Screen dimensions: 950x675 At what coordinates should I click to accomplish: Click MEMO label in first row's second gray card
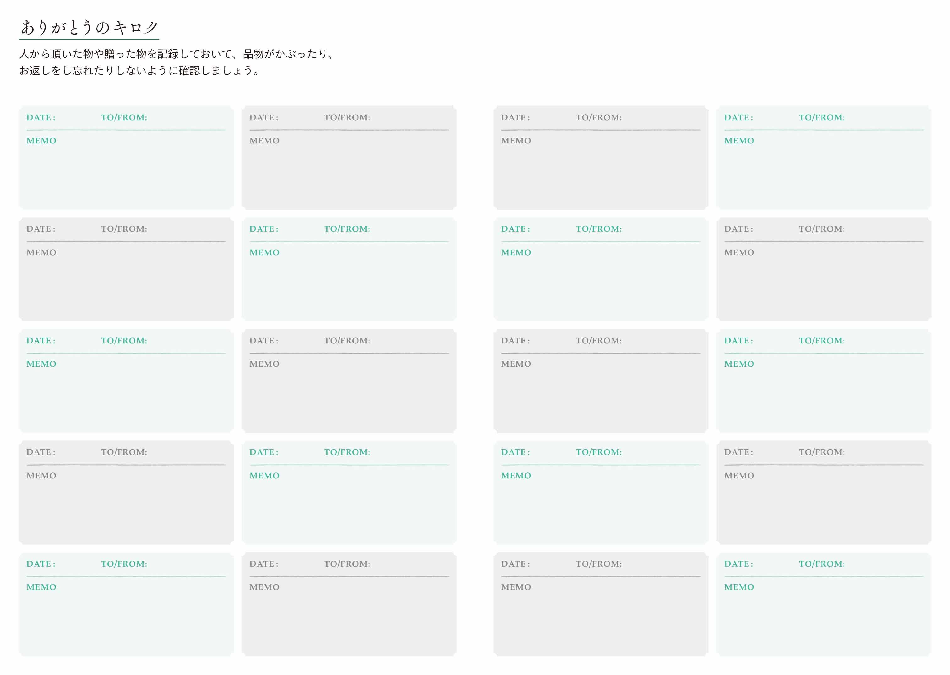coord(264,141)
